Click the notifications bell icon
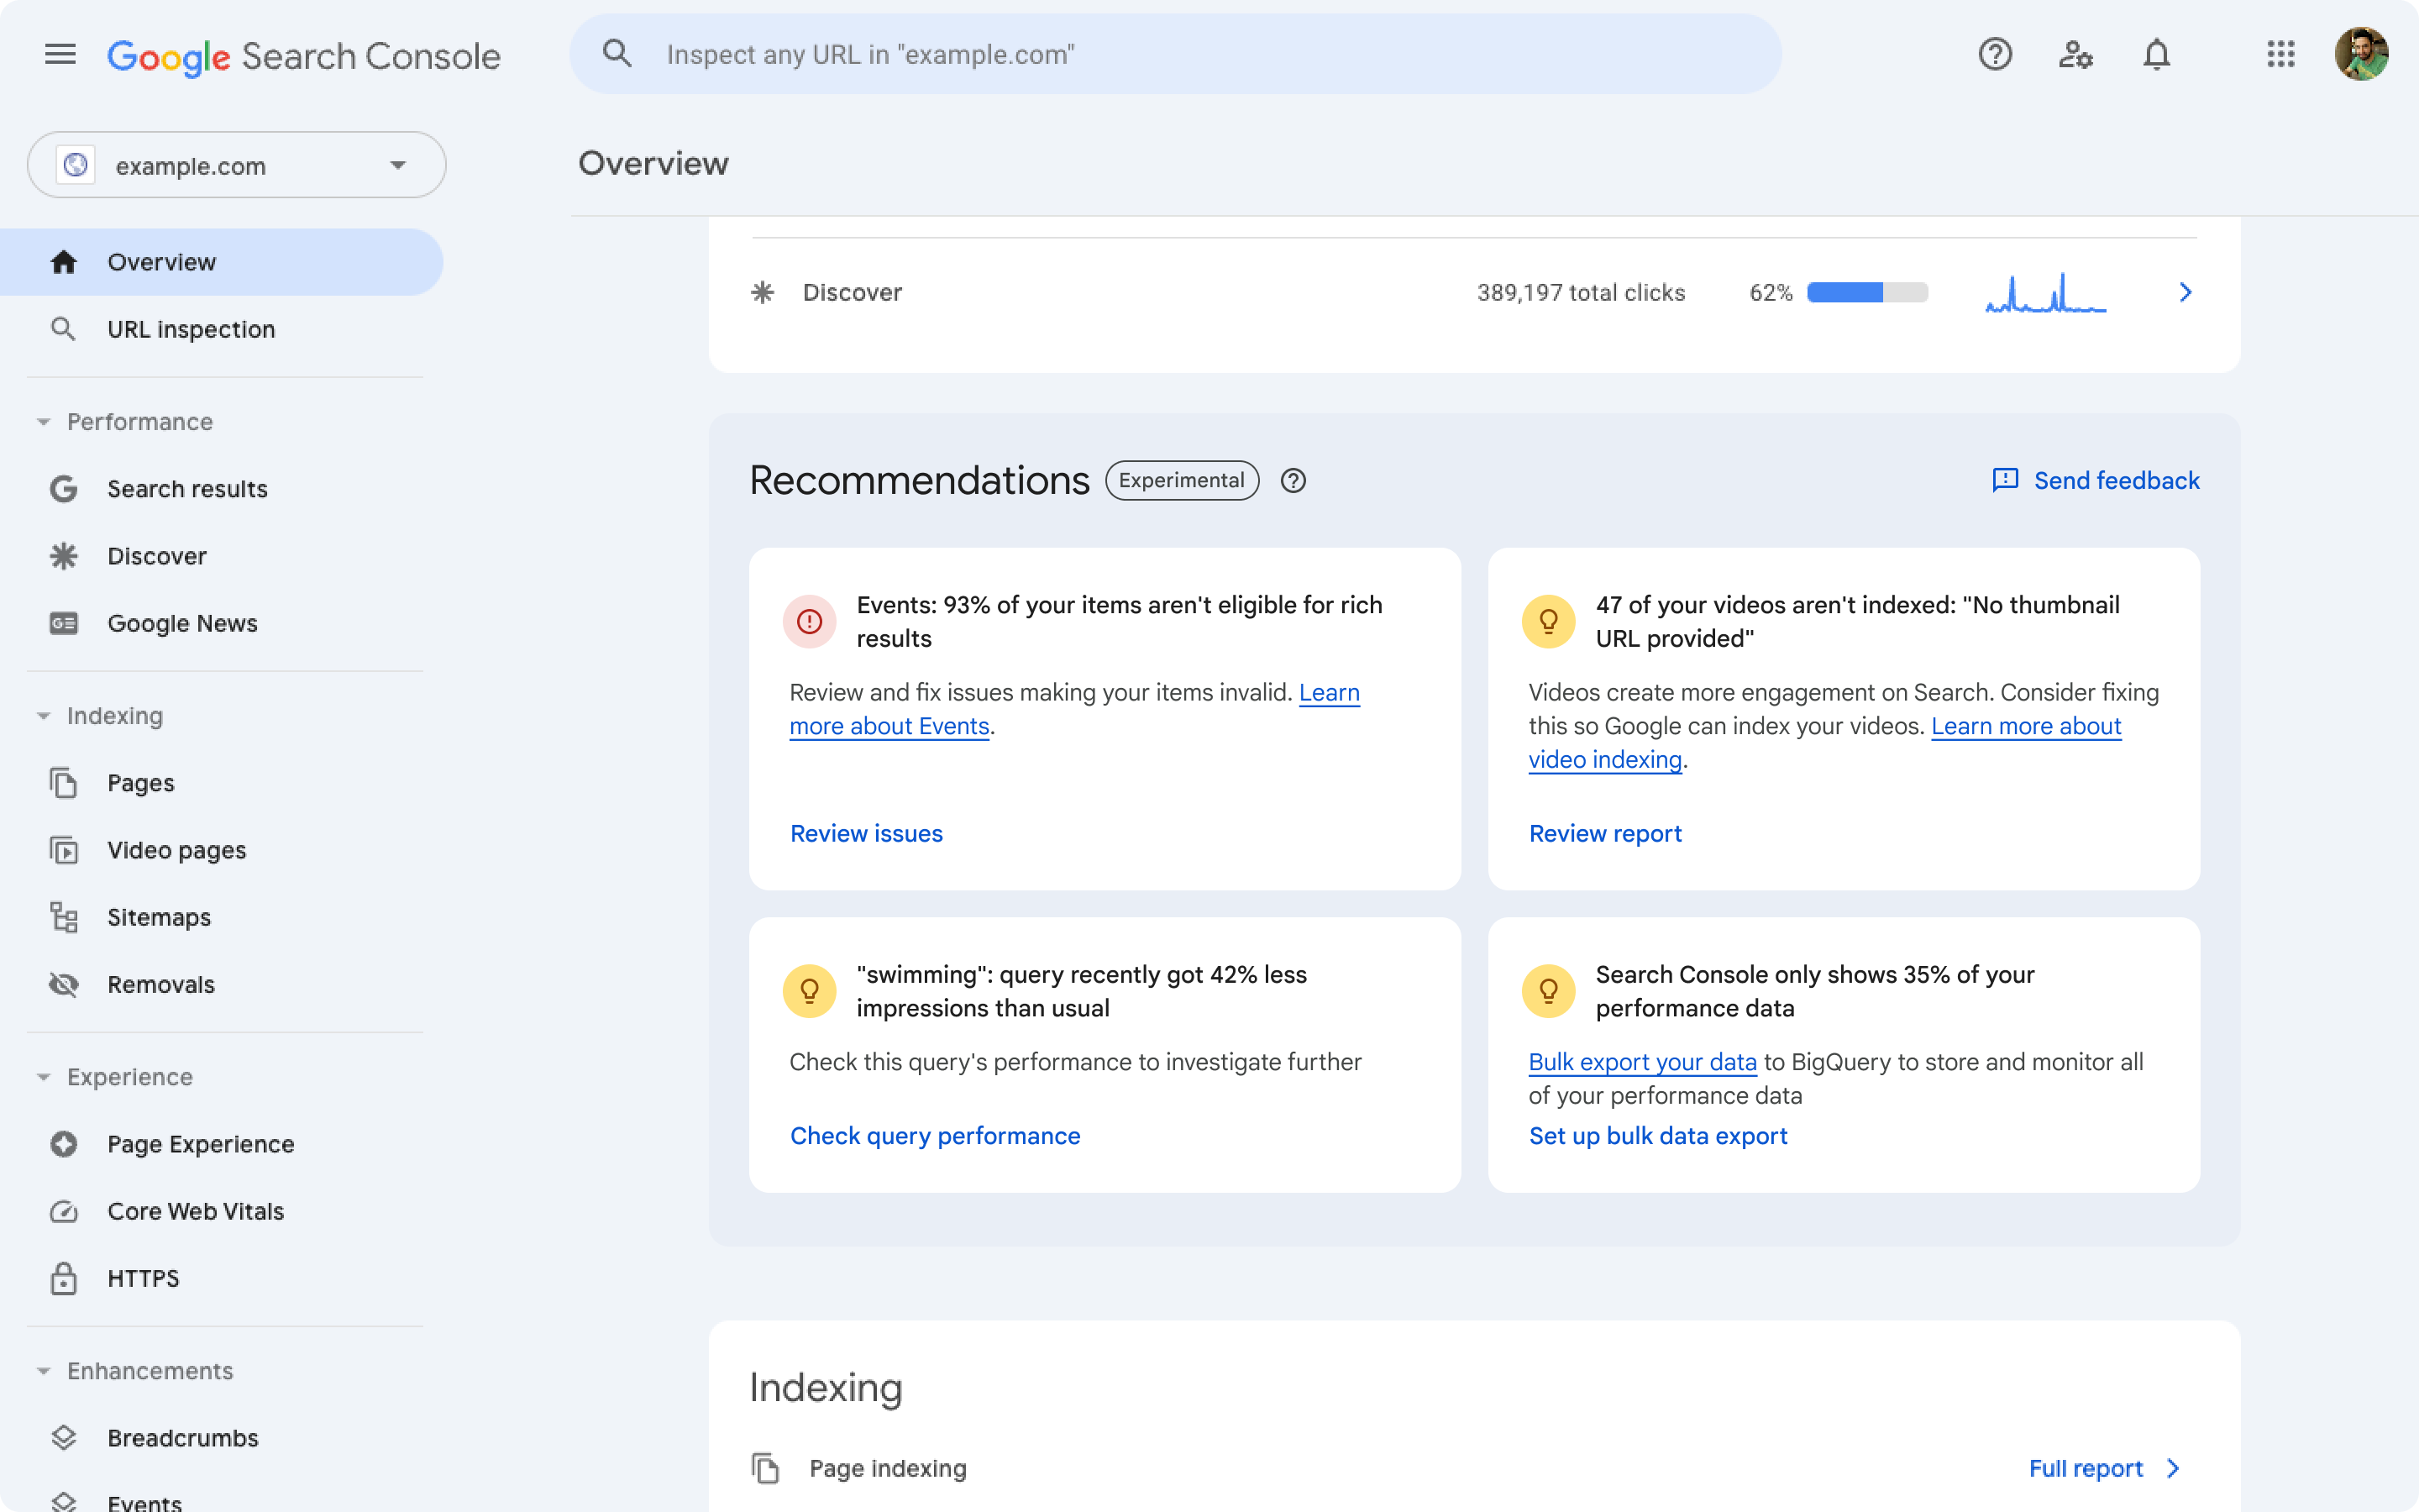Viewport: 2419px width, 1512px height. tap(2154, 54)
